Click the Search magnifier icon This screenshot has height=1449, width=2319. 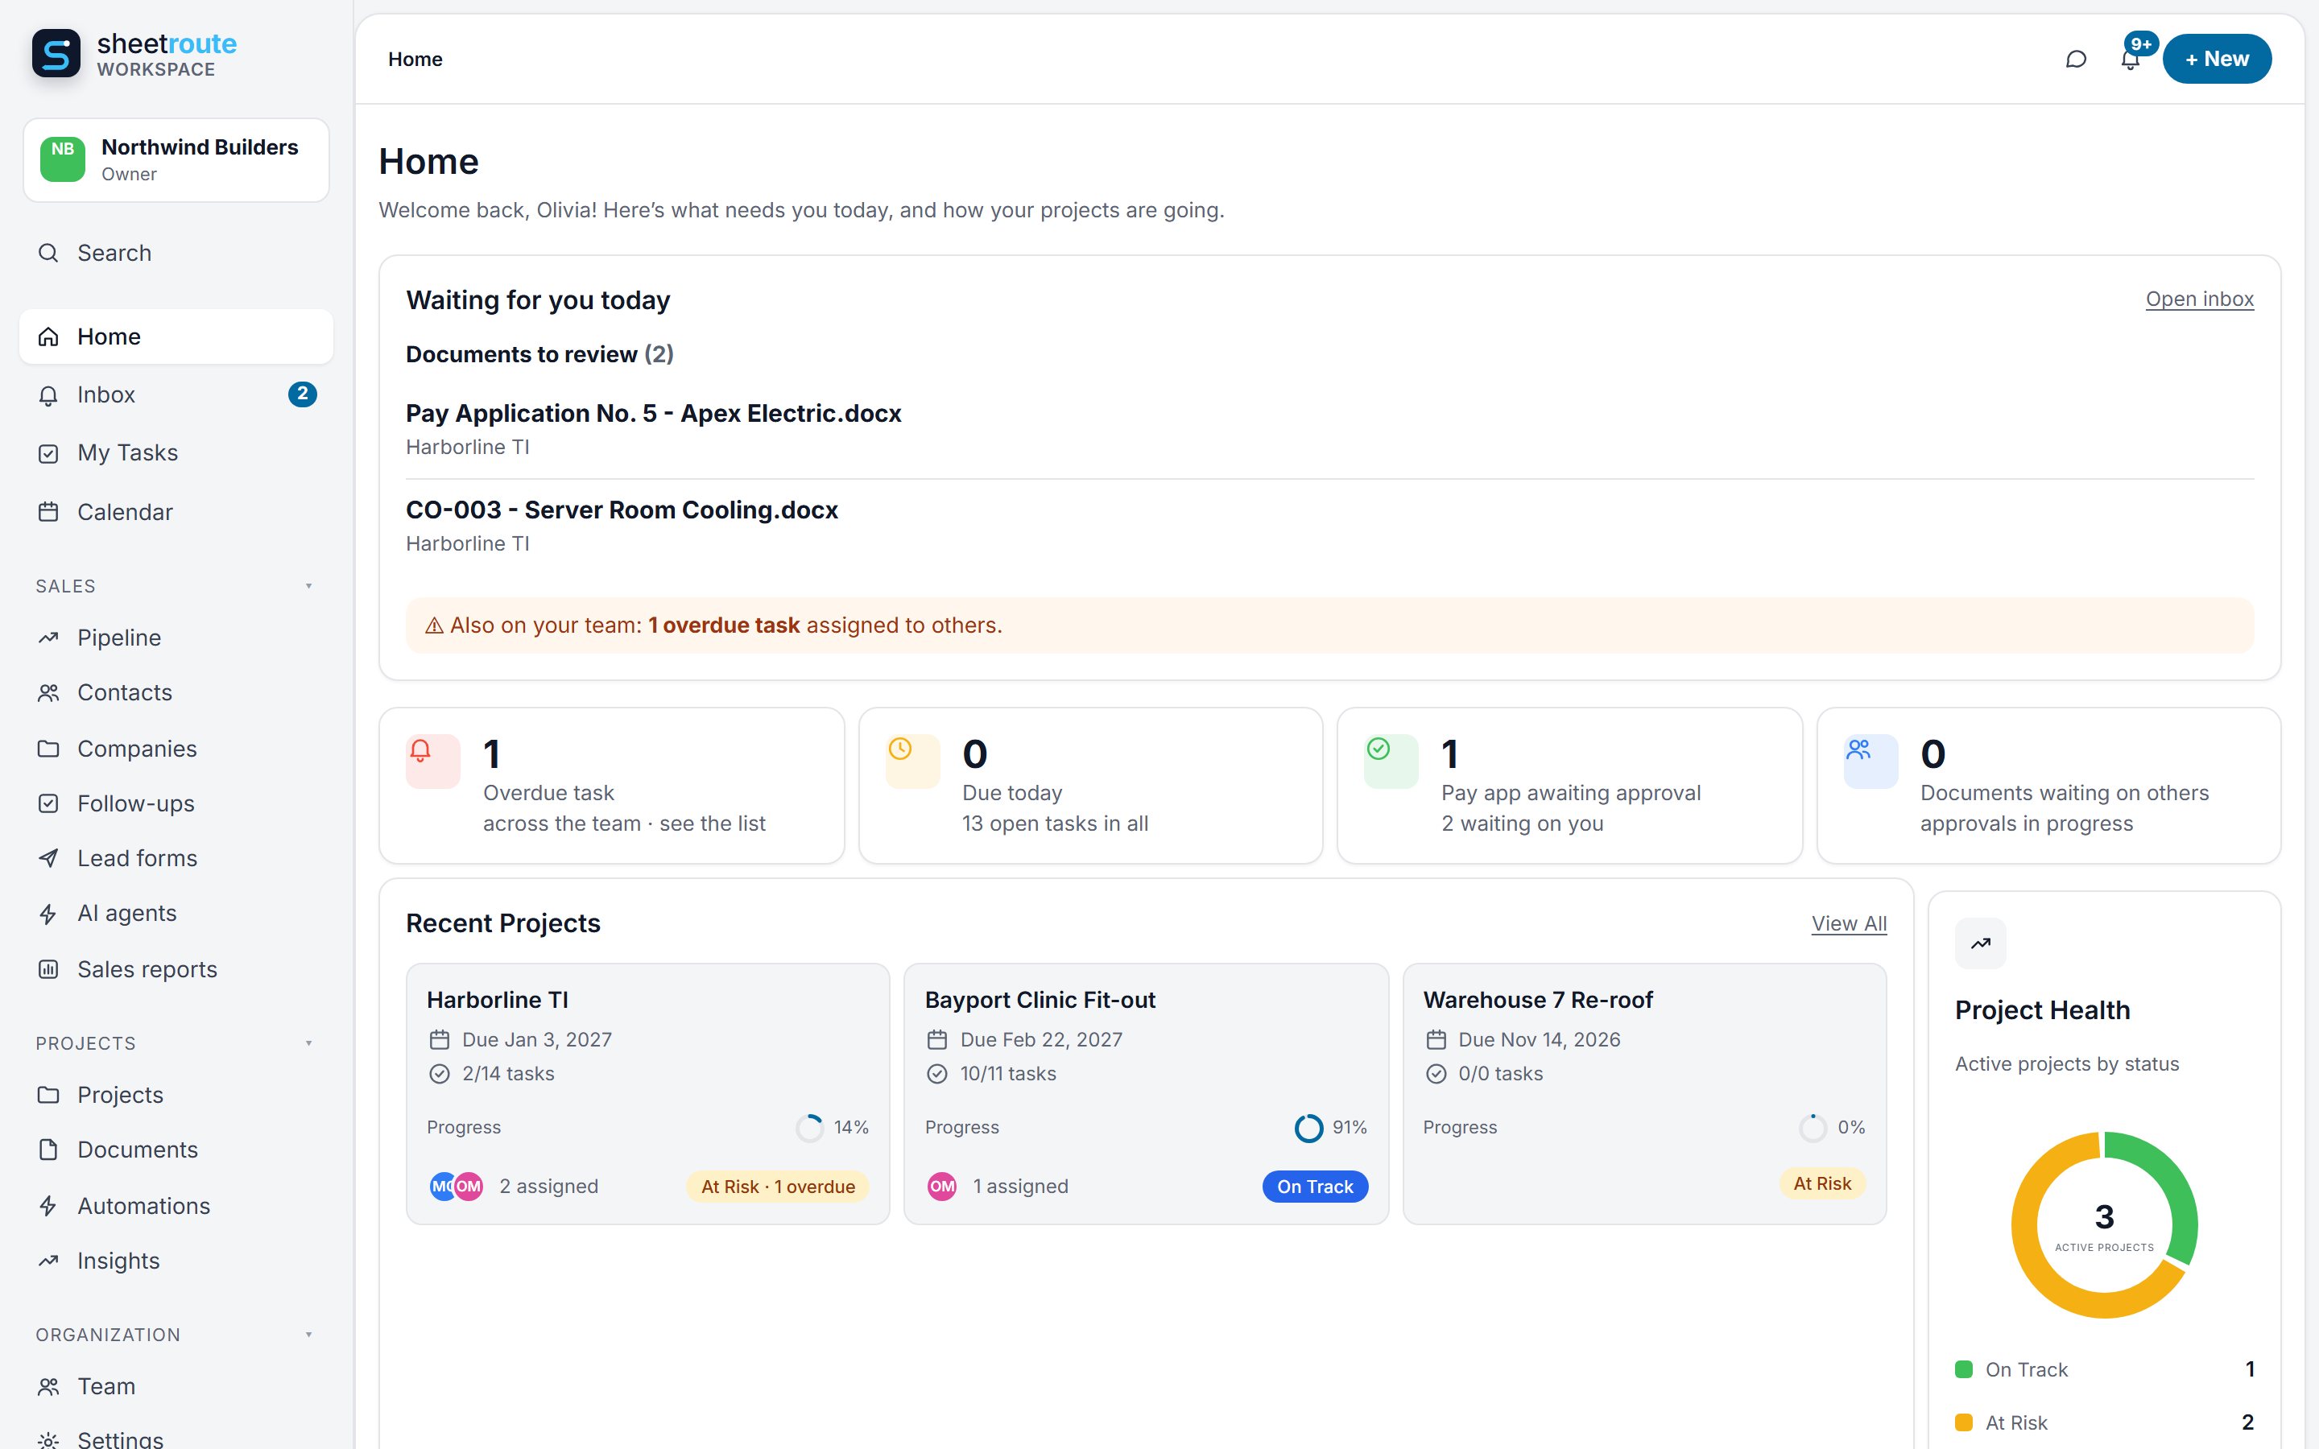pos(48,253)
